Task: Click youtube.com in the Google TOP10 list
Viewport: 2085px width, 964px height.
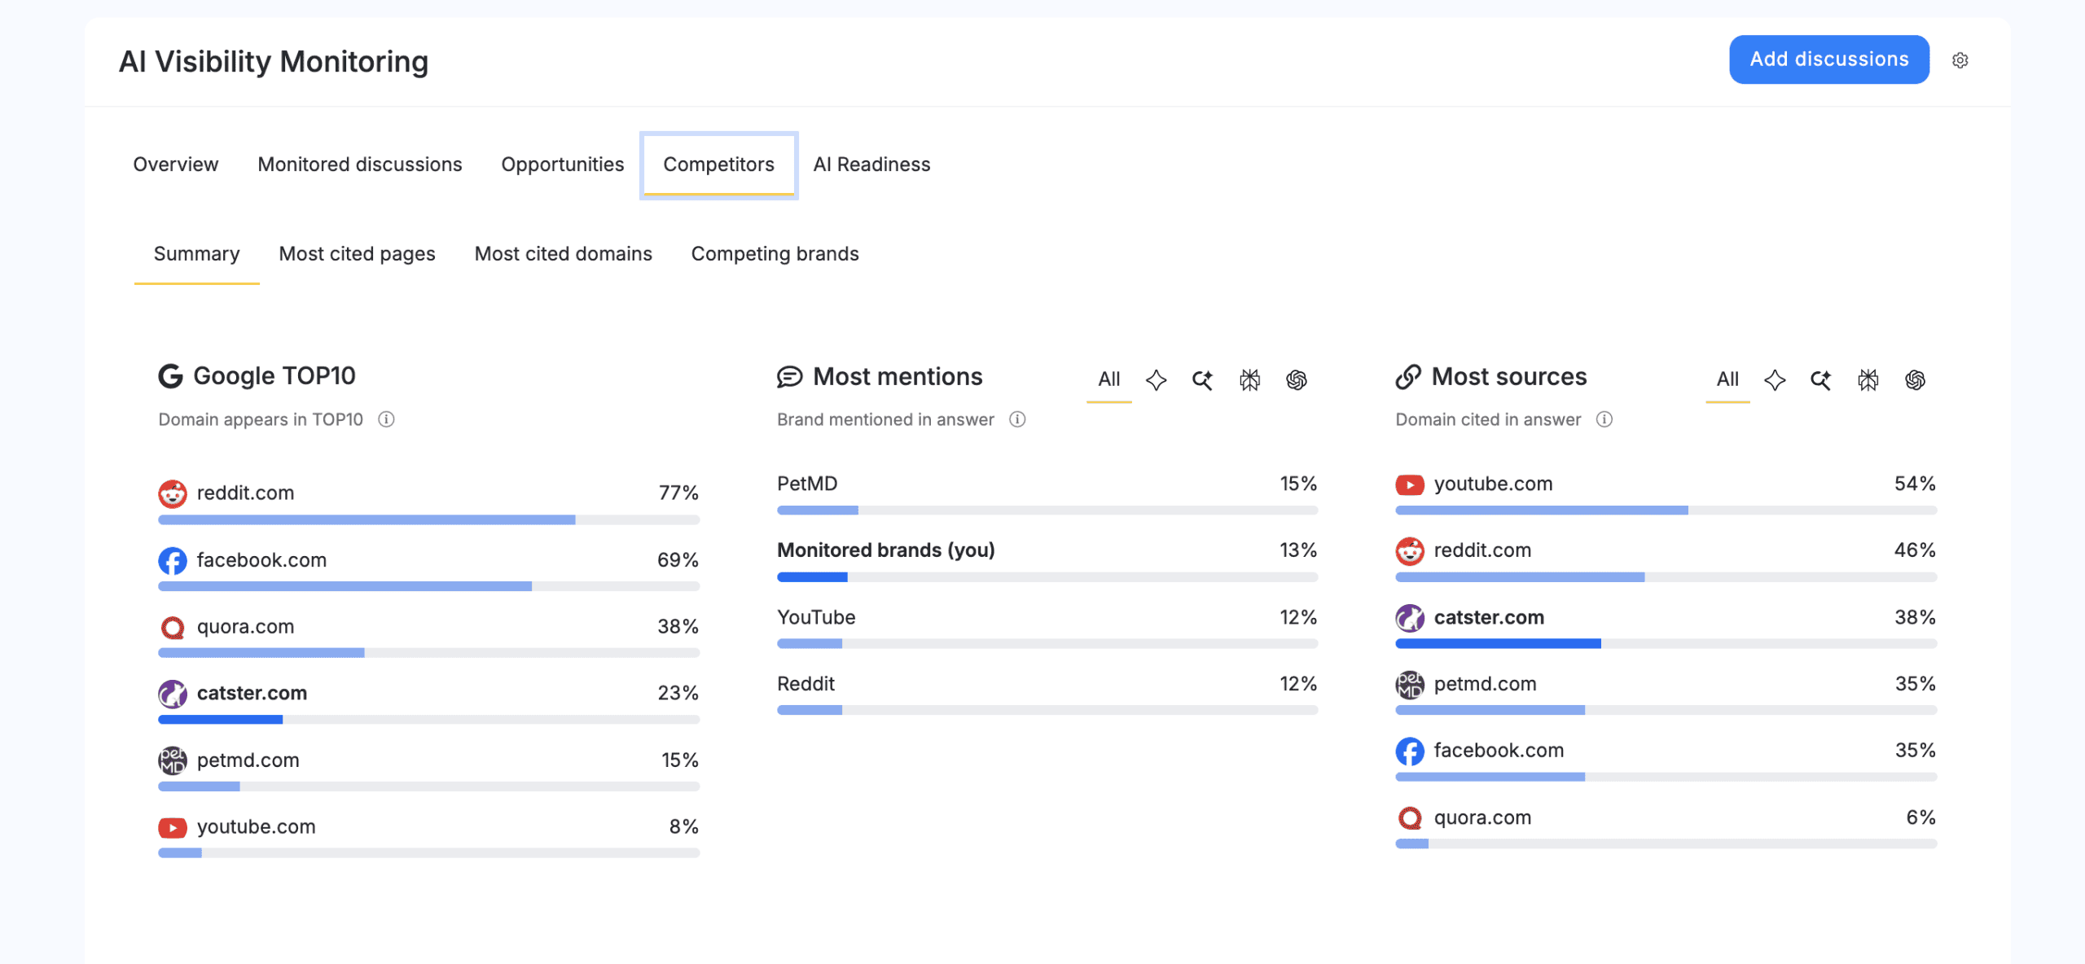Action: (x=257, y=827)
